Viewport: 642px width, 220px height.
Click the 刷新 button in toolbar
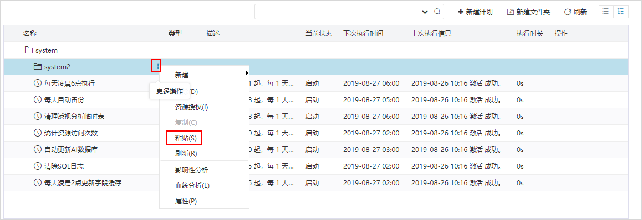pos(575,12)
